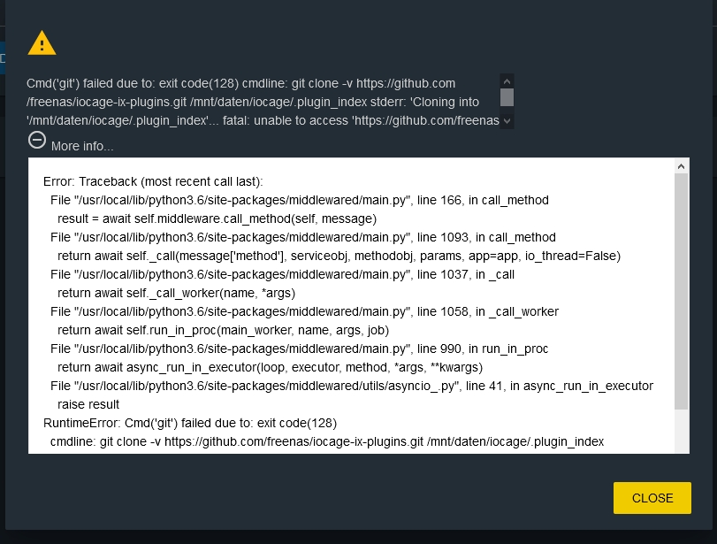717x544 pixels.
Task: Click the run_in_proc return await line
Action: point(223,330)
